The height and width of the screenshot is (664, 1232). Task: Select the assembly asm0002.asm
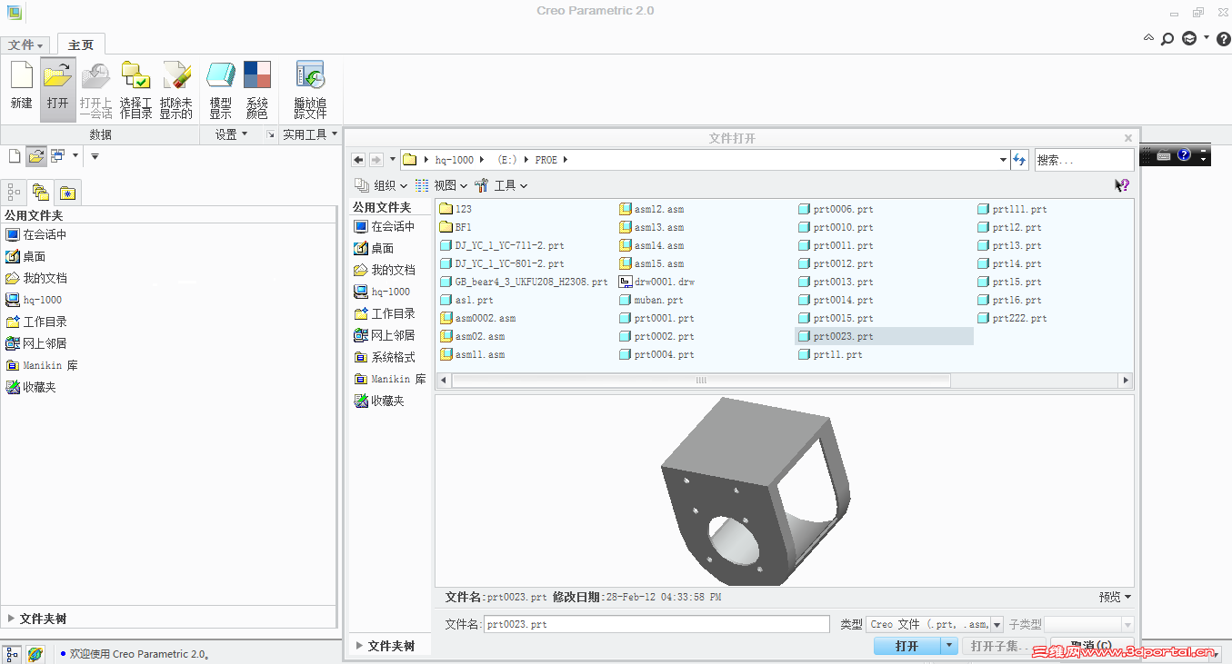477,318
